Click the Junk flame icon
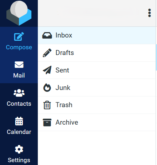 pyautogui.click(x=47, y=87)
